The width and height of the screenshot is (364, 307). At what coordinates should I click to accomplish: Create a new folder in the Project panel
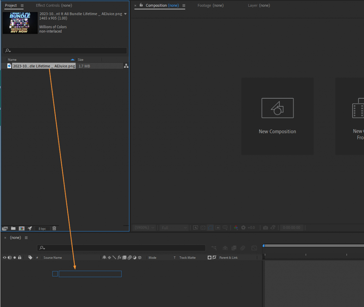pos(13,228)
